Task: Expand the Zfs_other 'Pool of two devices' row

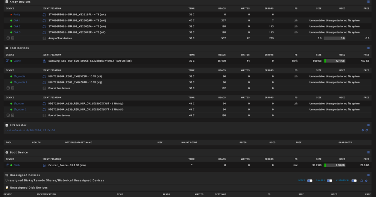Action: coord(12,115)
